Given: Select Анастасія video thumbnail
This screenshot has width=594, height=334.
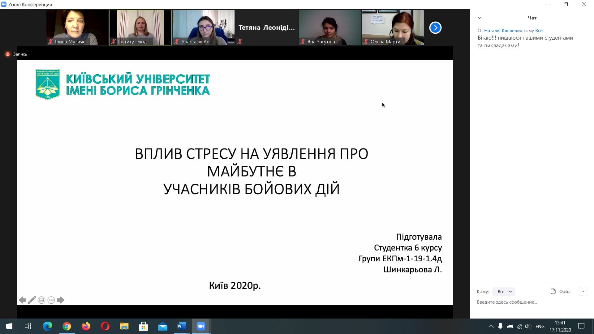Looking at the screenshot, I should click(203, 27).
